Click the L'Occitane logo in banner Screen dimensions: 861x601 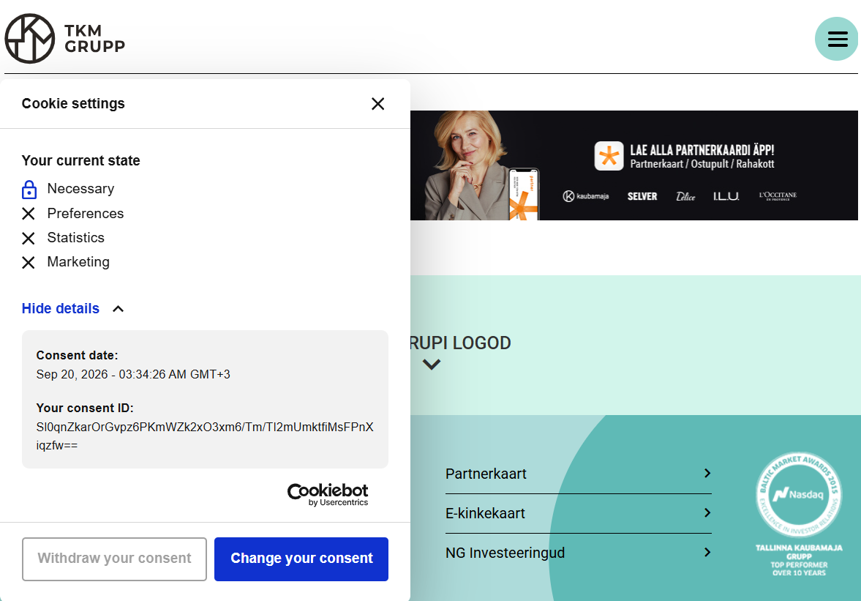(x=778, y=195)
